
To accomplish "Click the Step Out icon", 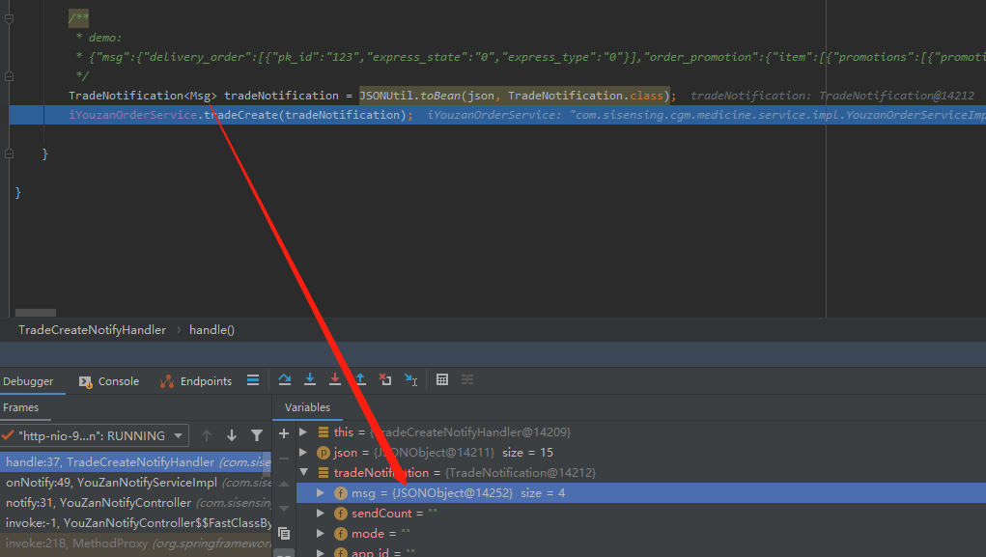I will pos(361,379).
